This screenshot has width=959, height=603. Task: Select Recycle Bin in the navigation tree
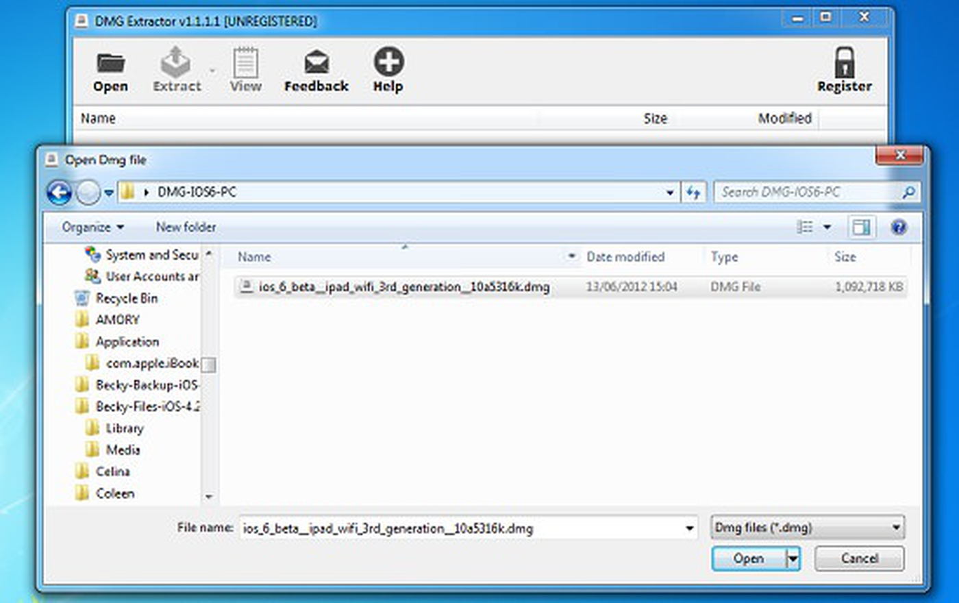pos(126,298)
